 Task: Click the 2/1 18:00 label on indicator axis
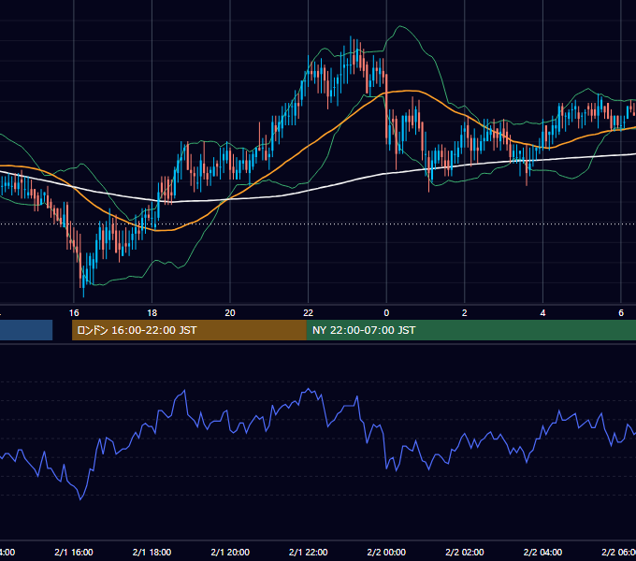click(152, 552)
